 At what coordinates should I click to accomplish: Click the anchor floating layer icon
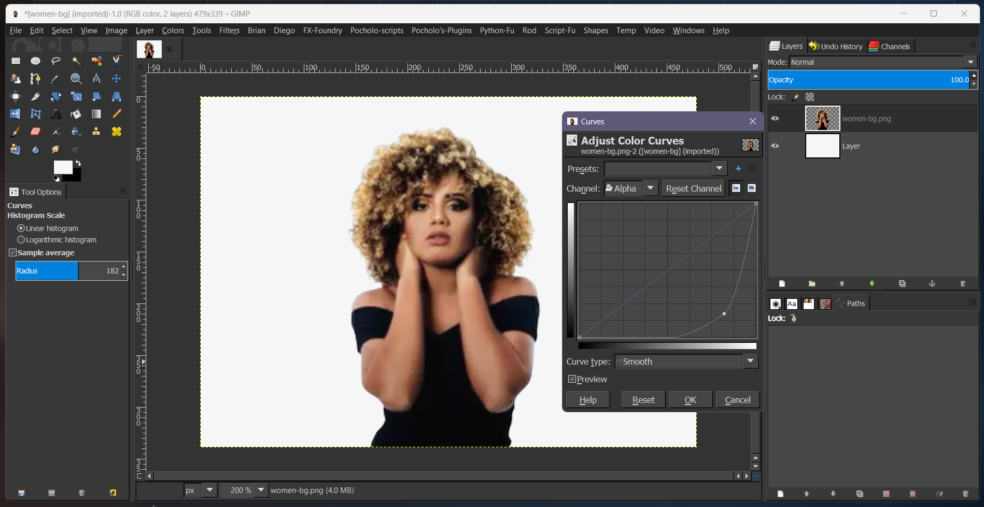(932, 283)
